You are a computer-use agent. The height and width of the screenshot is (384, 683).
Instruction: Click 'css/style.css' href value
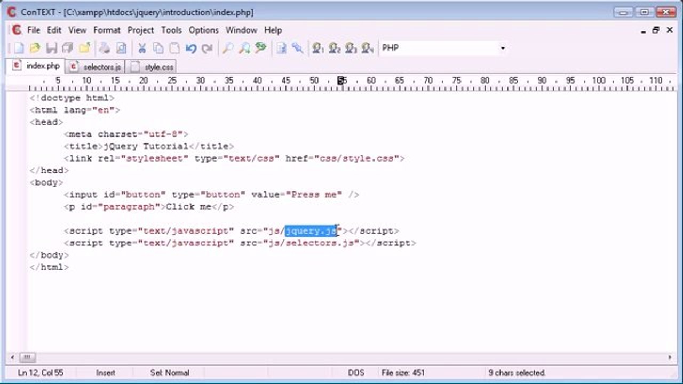point(356,158)
